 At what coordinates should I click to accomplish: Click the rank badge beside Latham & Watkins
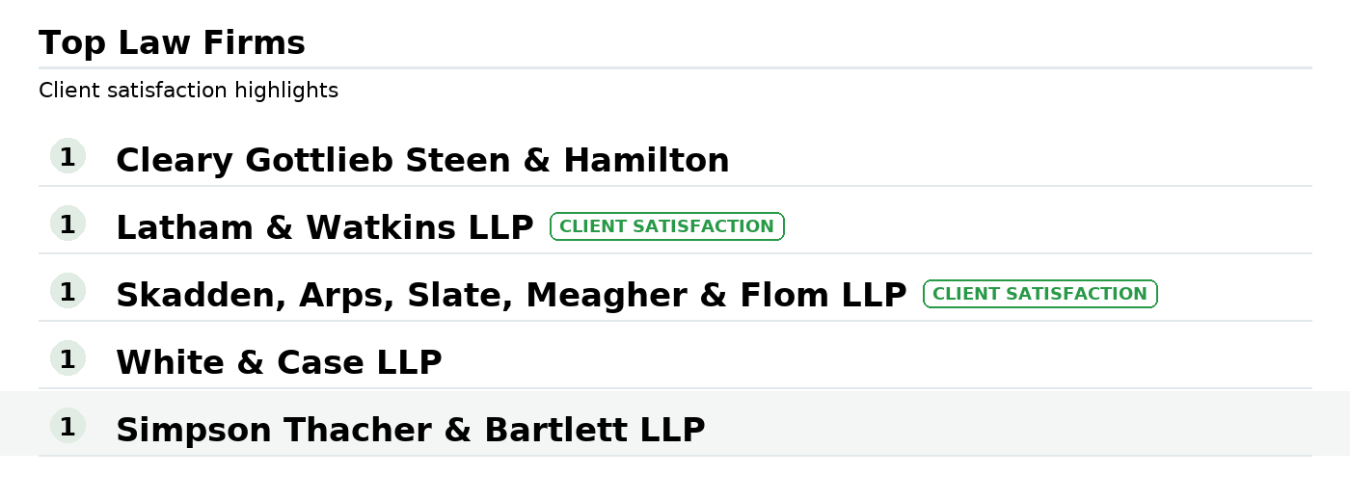click(x=67, y=224)
